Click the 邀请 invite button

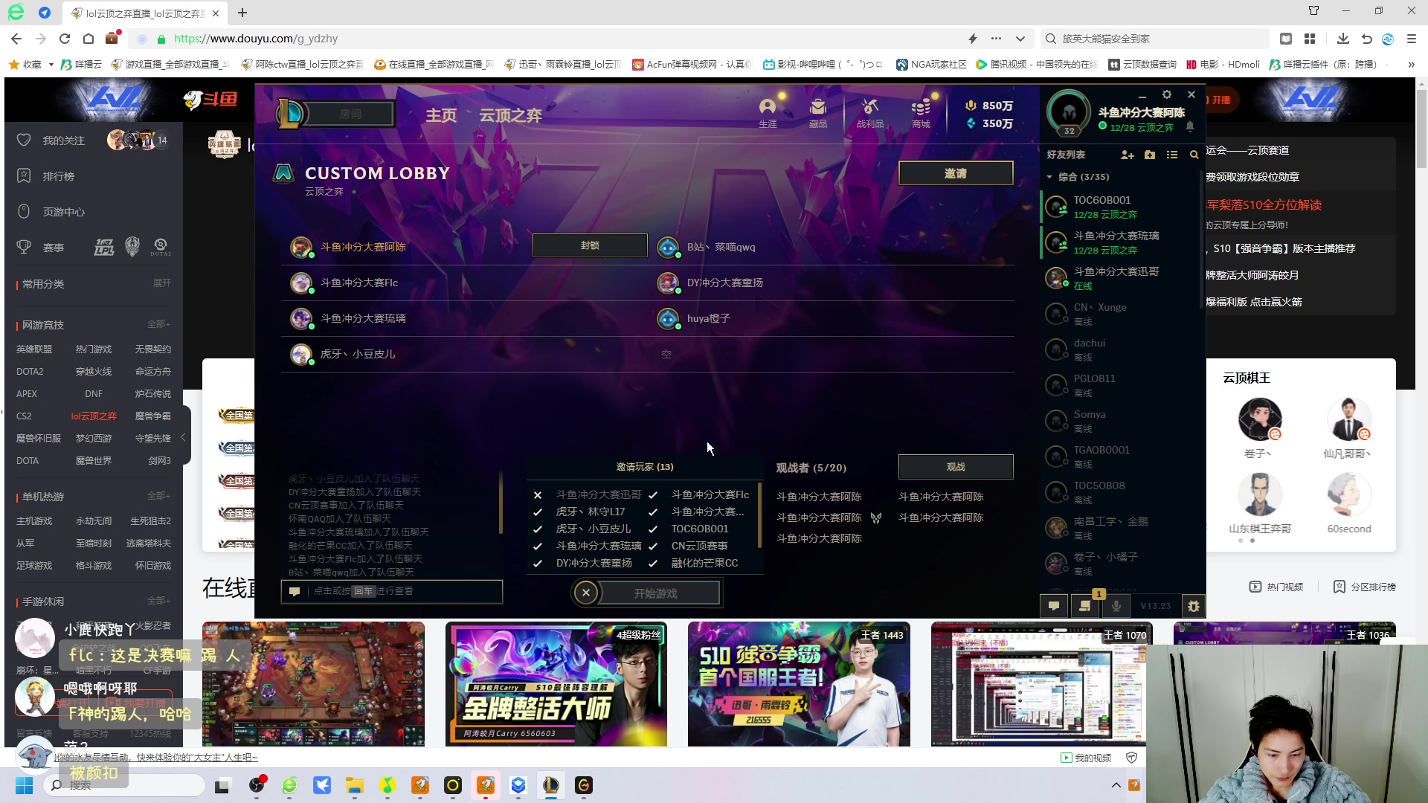(x=956, y=172)
